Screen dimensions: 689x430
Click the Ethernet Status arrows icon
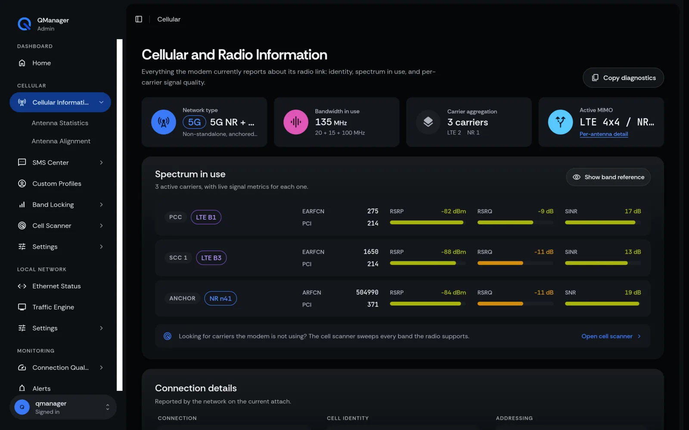(22, 286)
